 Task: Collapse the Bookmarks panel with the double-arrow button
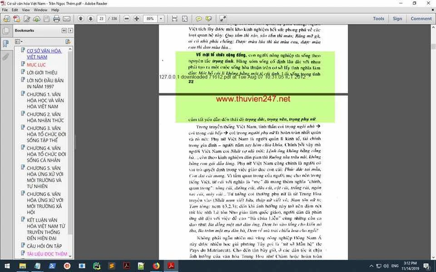64,30
